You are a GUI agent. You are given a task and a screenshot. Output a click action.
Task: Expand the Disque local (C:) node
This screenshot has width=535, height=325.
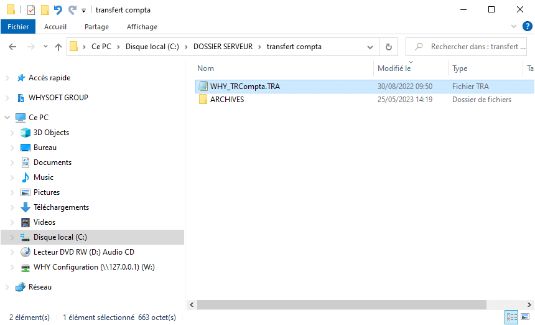click(12, 237)
